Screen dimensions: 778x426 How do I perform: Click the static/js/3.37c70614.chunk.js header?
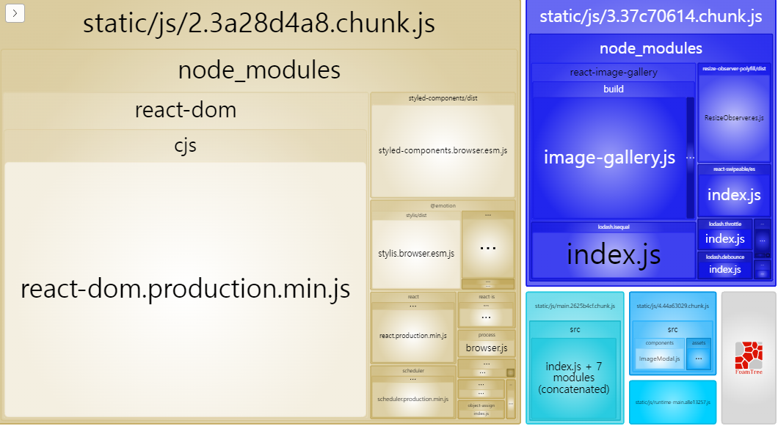[x=650, y=16]
